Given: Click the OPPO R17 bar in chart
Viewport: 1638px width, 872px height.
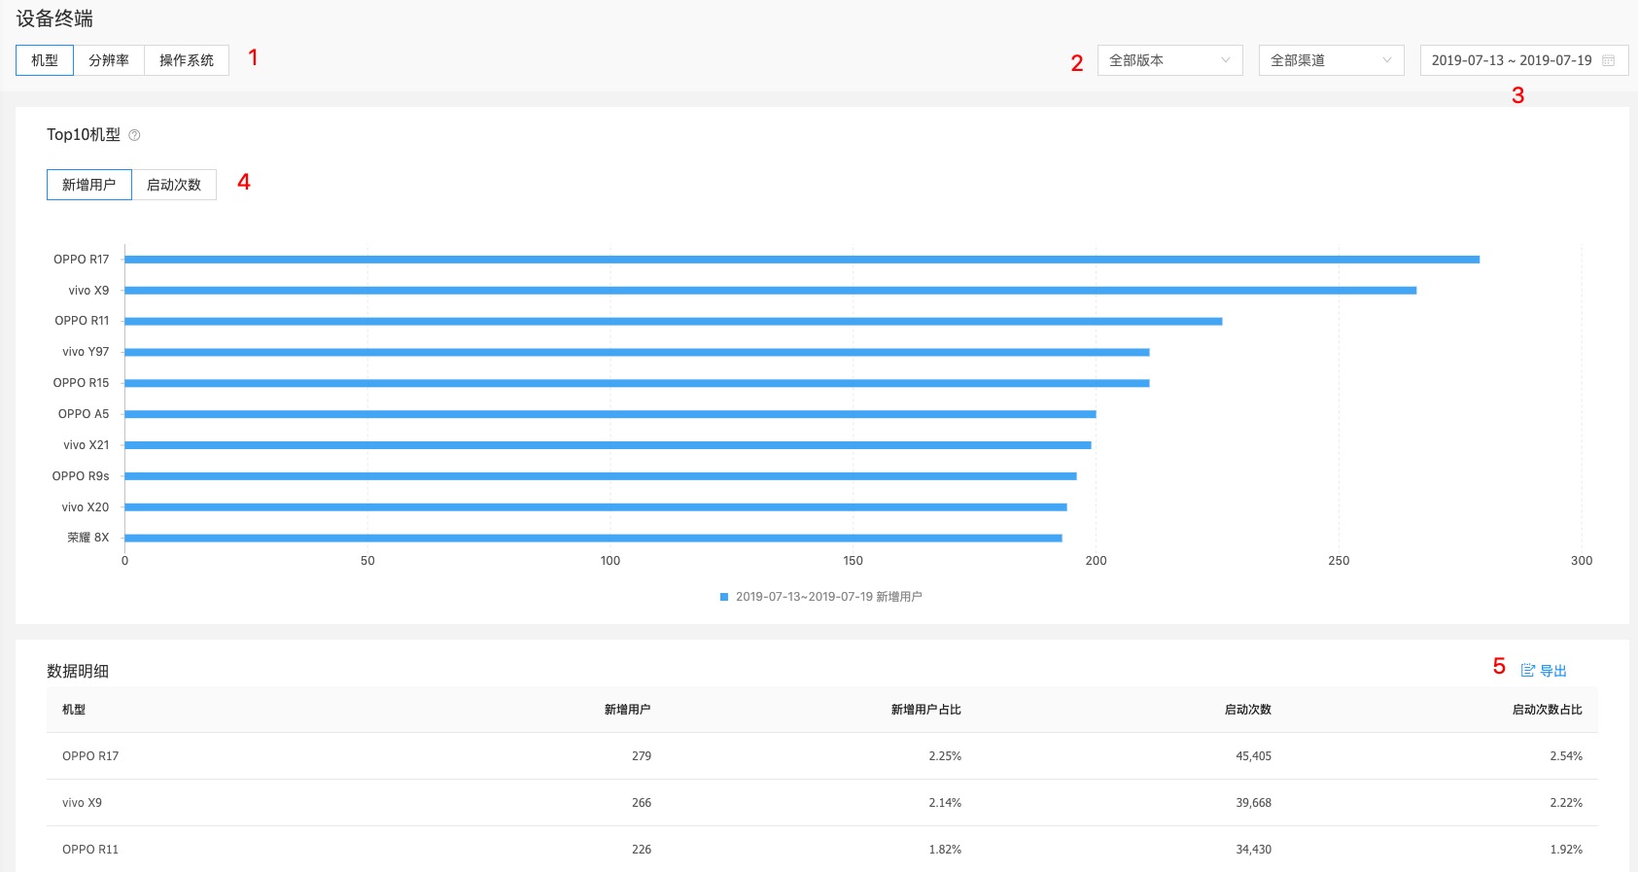Looking at the screenshot, I should [802, 260].
